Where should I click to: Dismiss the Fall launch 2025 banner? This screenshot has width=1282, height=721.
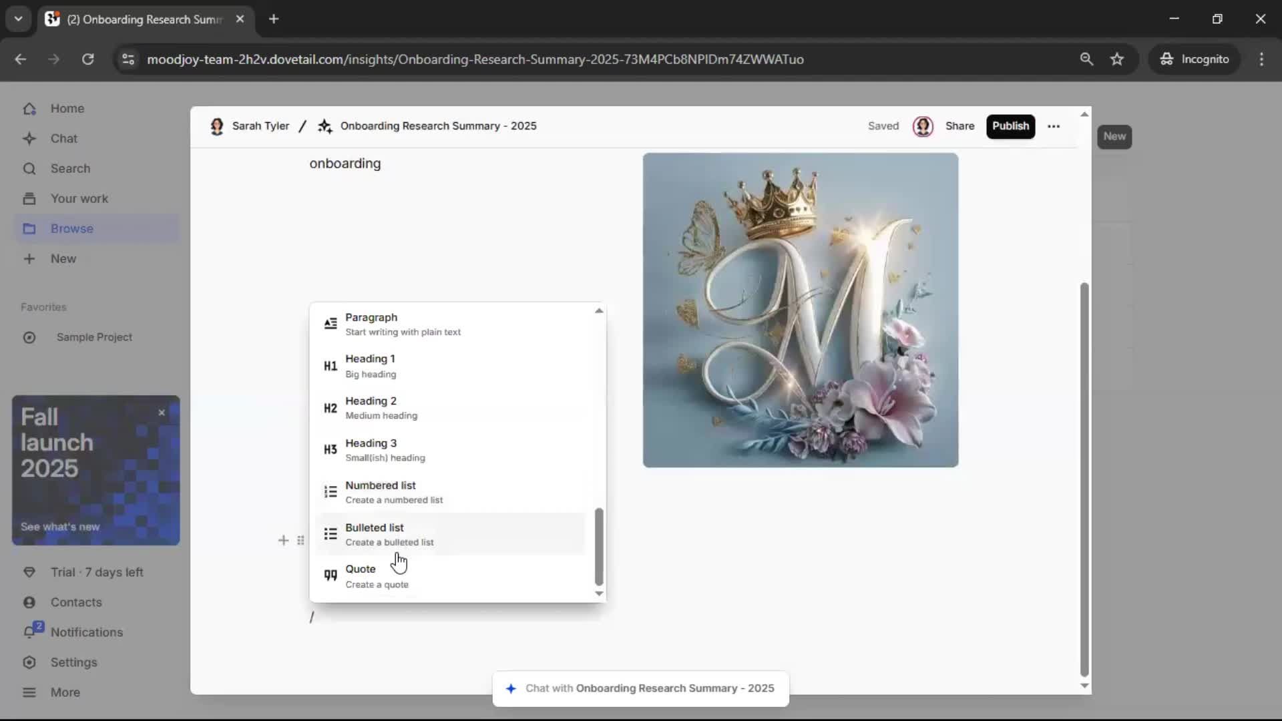162,413
